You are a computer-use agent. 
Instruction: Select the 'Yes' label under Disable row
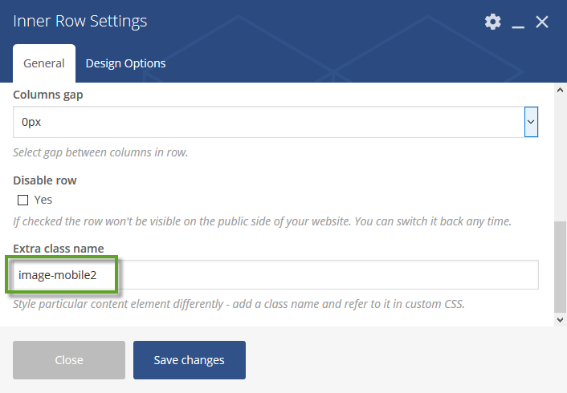click(x=43, y=200)
